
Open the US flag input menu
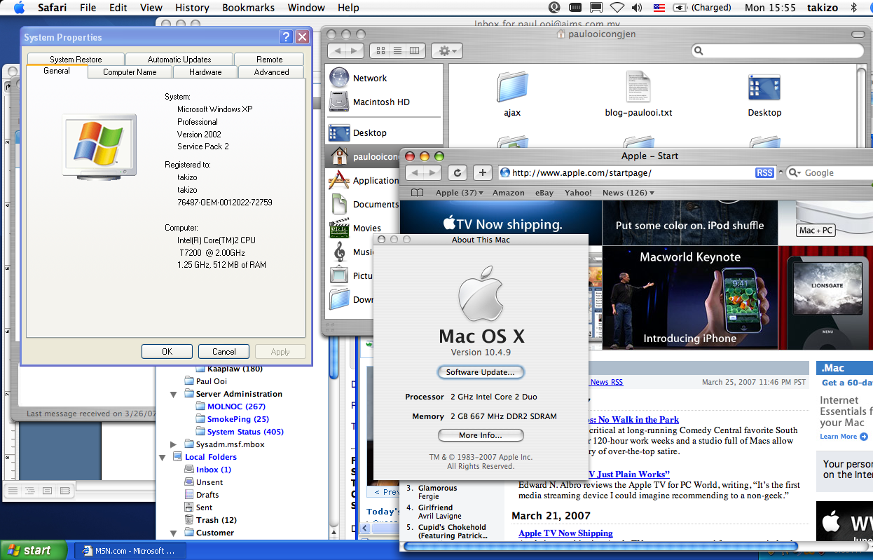point(659,8)
